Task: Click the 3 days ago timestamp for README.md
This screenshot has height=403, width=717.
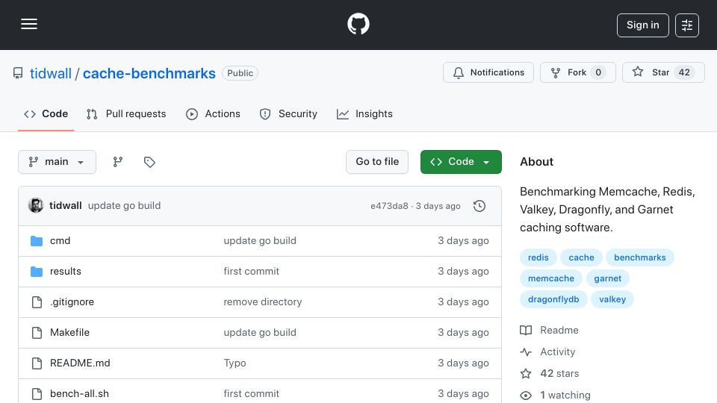Action: pos(463,363)
